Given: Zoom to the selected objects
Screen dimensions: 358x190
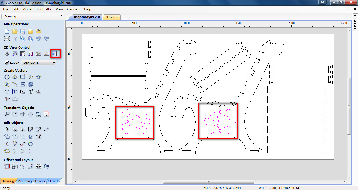Looking at the screenshot, I should tap(31, 54).
